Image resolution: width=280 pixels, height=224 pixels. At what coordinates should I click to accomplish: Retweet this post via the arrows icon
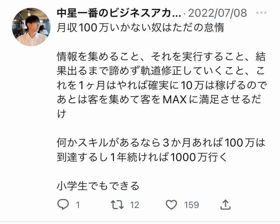117,205
